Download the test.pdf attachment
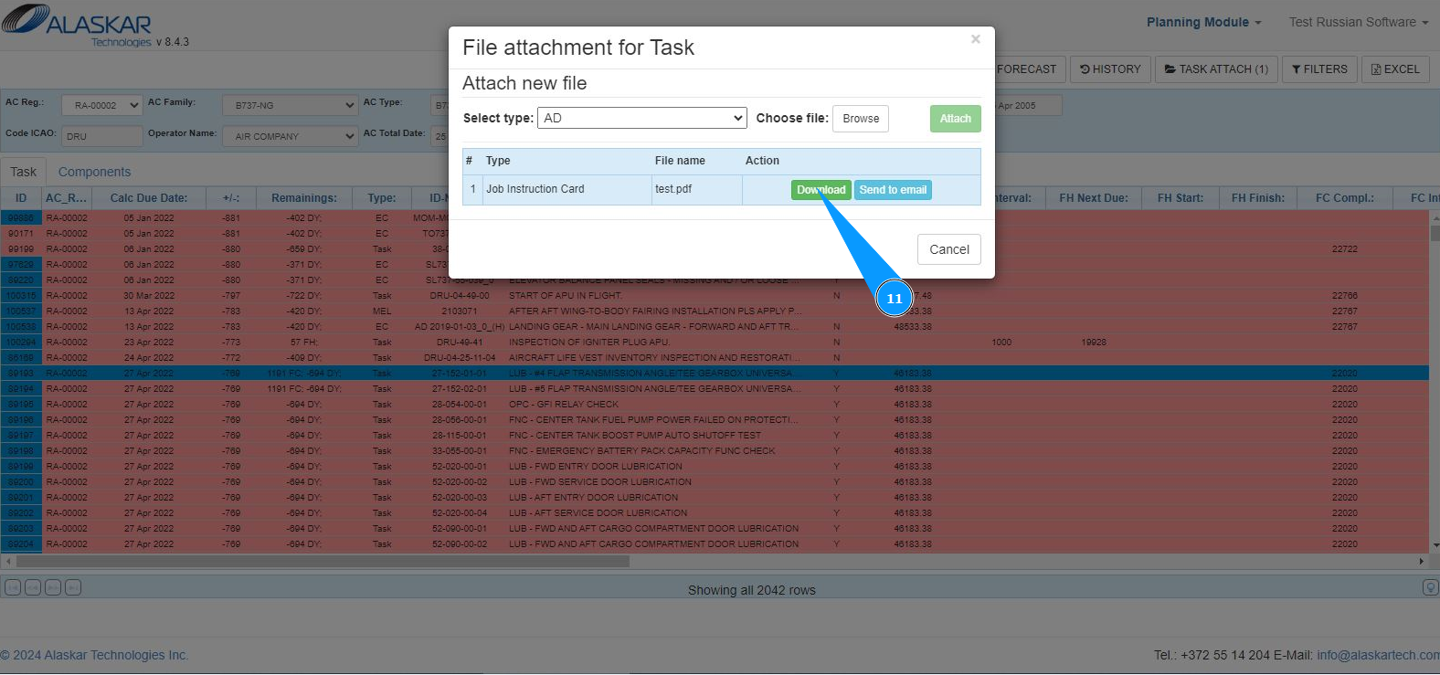 coord(821,190)
